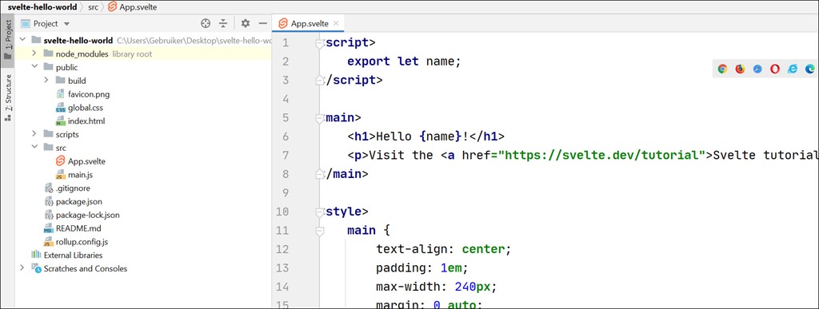The width and height of the screenshot is (819, 309).
Task: Select favicon.png in the project tree
Action: (88, 94)
